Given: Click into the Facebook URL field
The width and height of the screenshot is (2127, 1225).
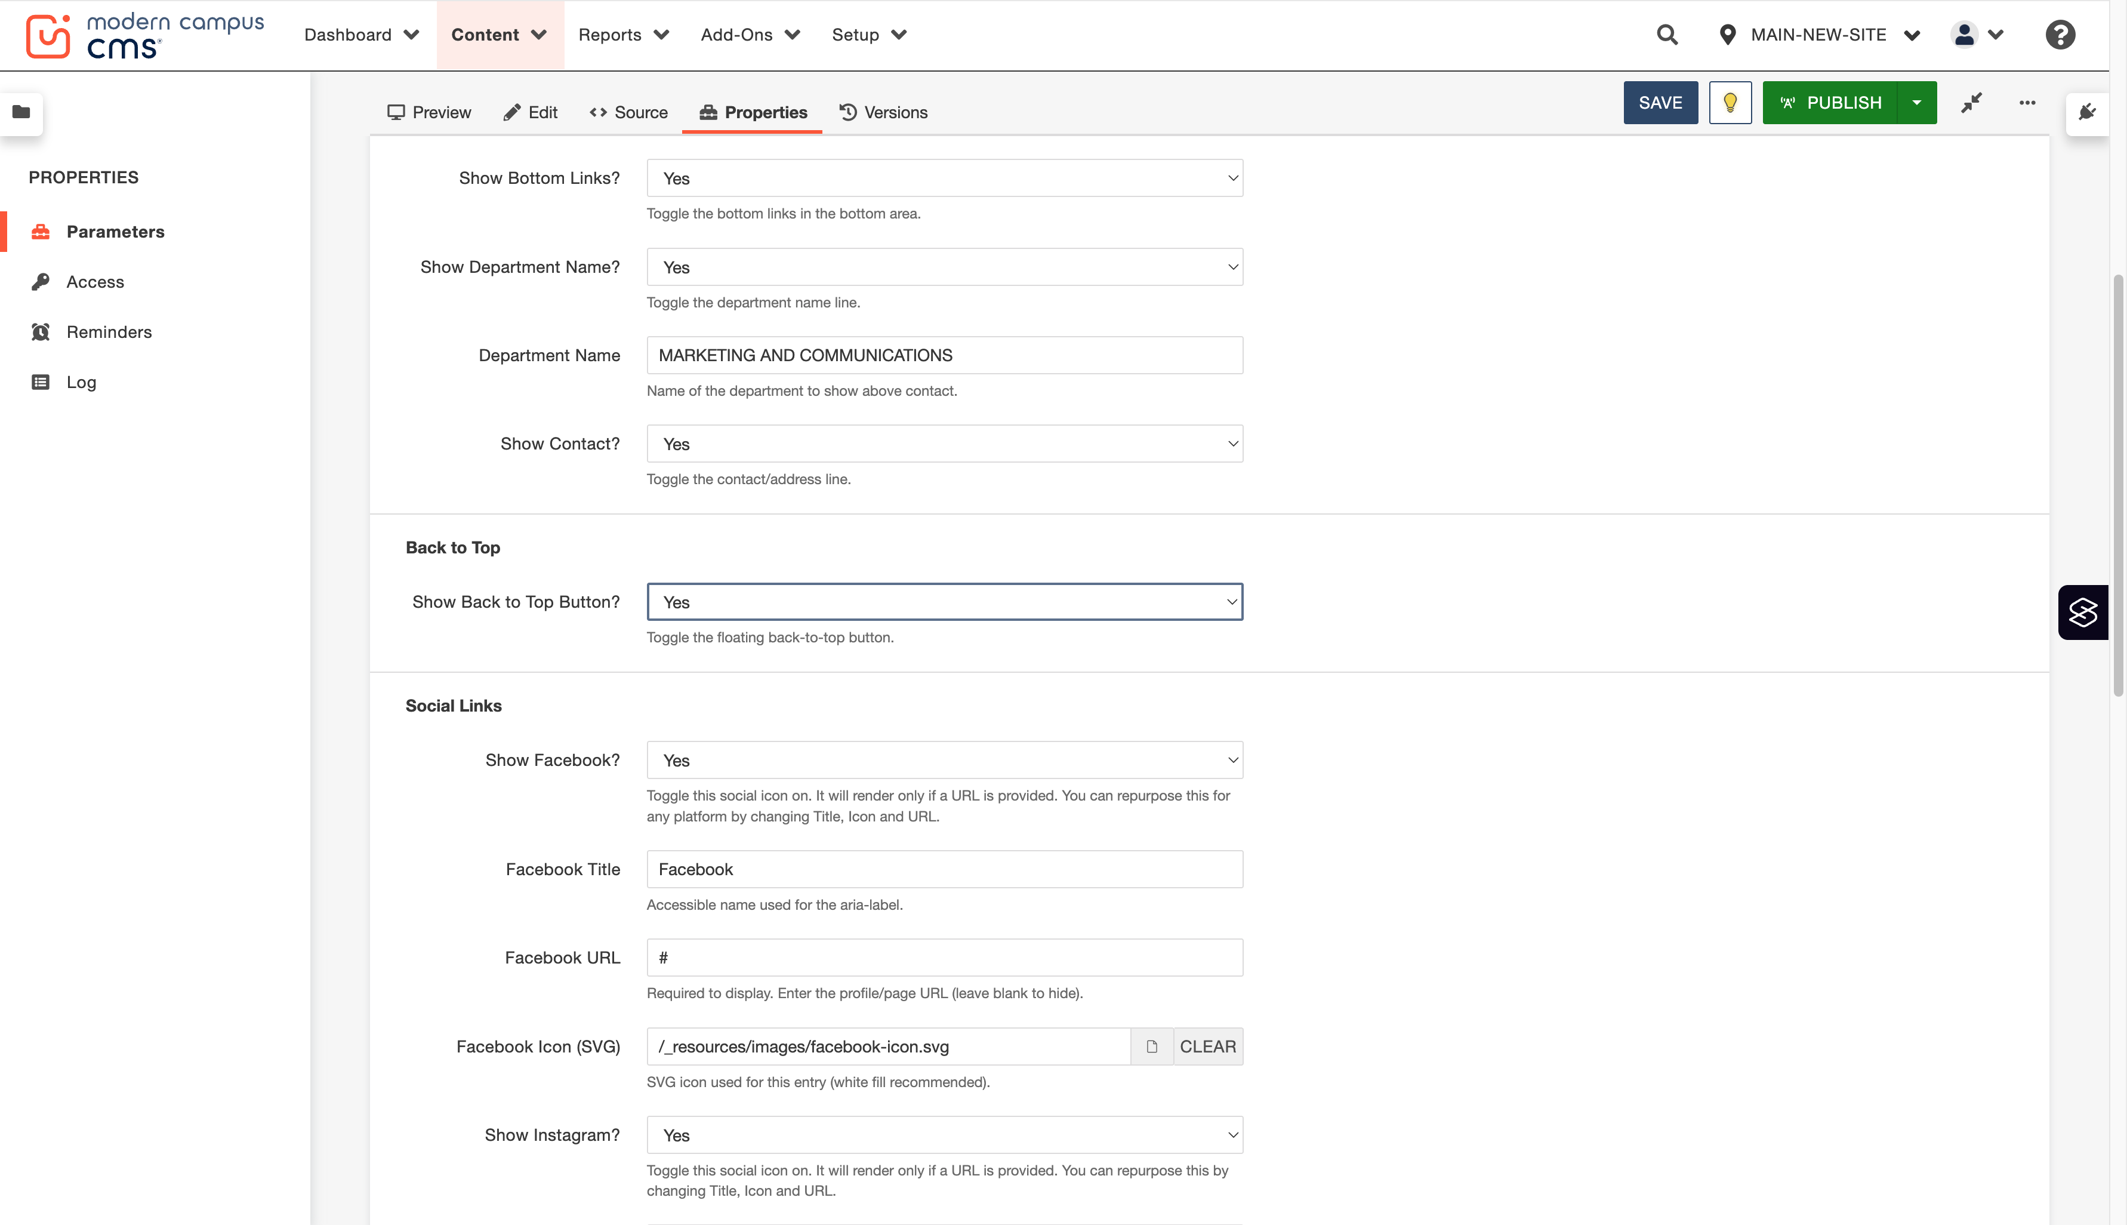Looking at the screenshot, I should point(945,958).
